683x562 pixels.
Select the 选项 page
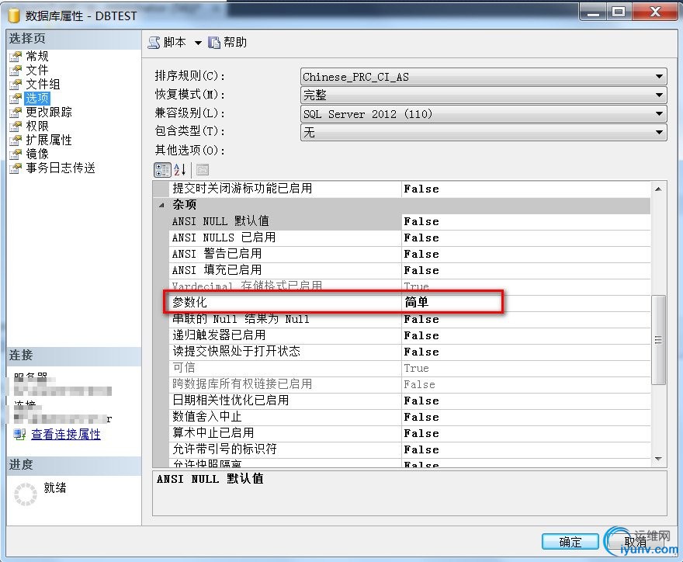pos(37,98)
